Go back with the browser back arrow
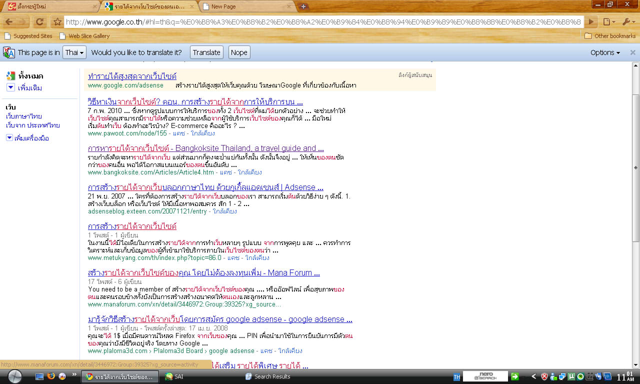 9,22
